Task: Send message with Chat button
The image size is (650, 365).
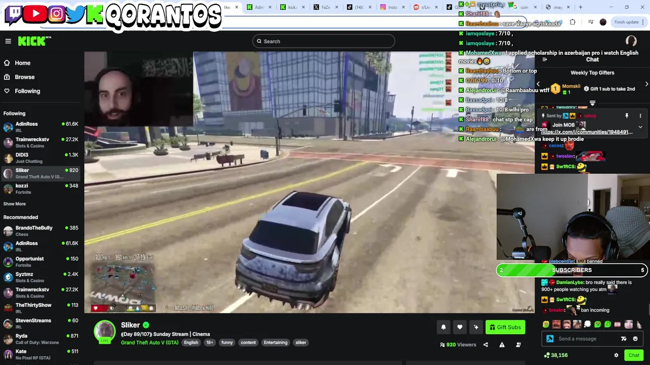Action: tap(634, 355)
